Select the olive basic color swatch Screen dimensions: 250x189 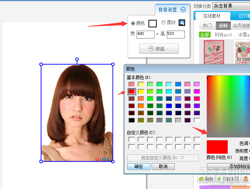[x=141, y=120]
